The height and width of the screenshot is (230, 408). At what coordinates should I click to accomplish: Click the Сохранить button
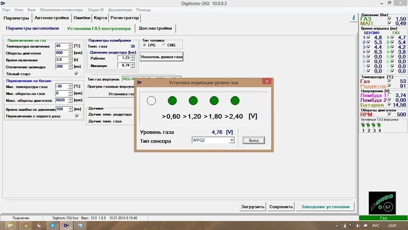coord(281,207)
